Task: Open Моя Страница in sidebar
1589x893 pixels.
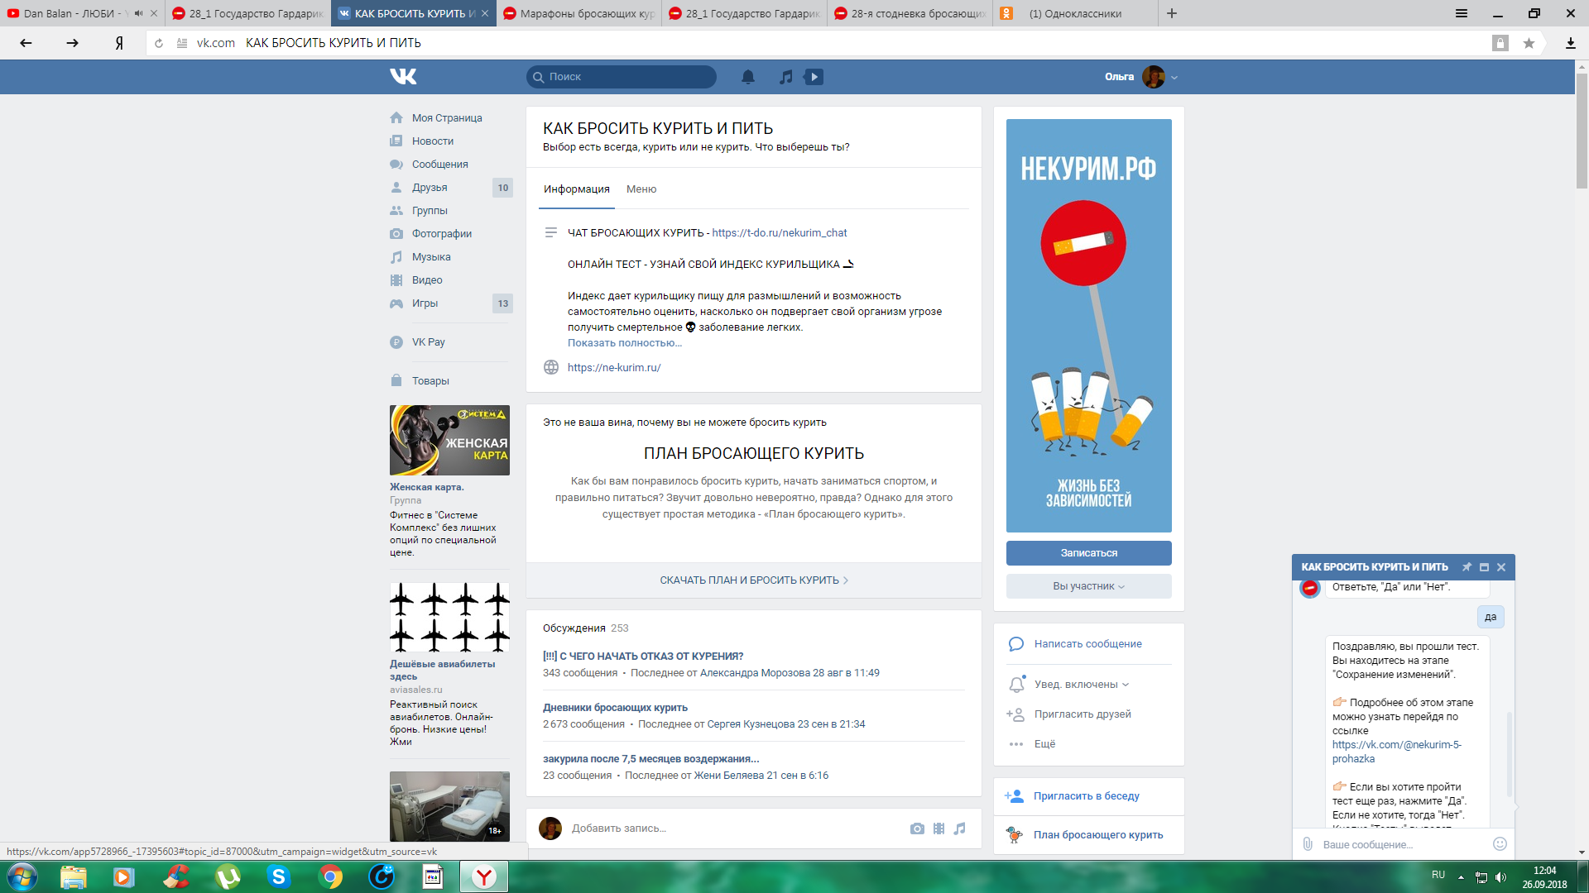Action: (x=447, y=118)
